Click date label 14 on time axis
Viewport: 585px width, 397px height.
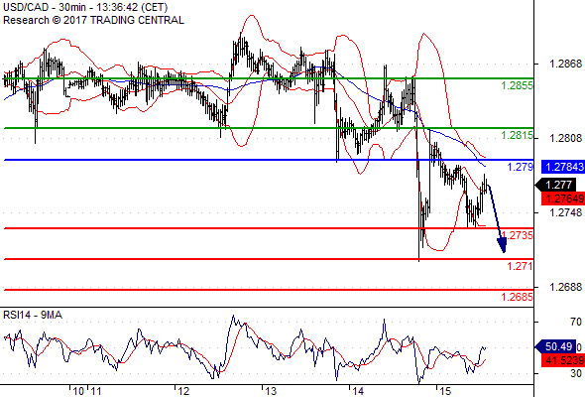click(358, 391)
